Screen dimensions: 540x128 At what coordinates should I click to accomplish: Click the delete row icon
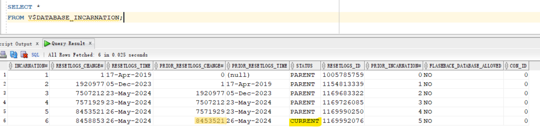(x=24, y=55)
